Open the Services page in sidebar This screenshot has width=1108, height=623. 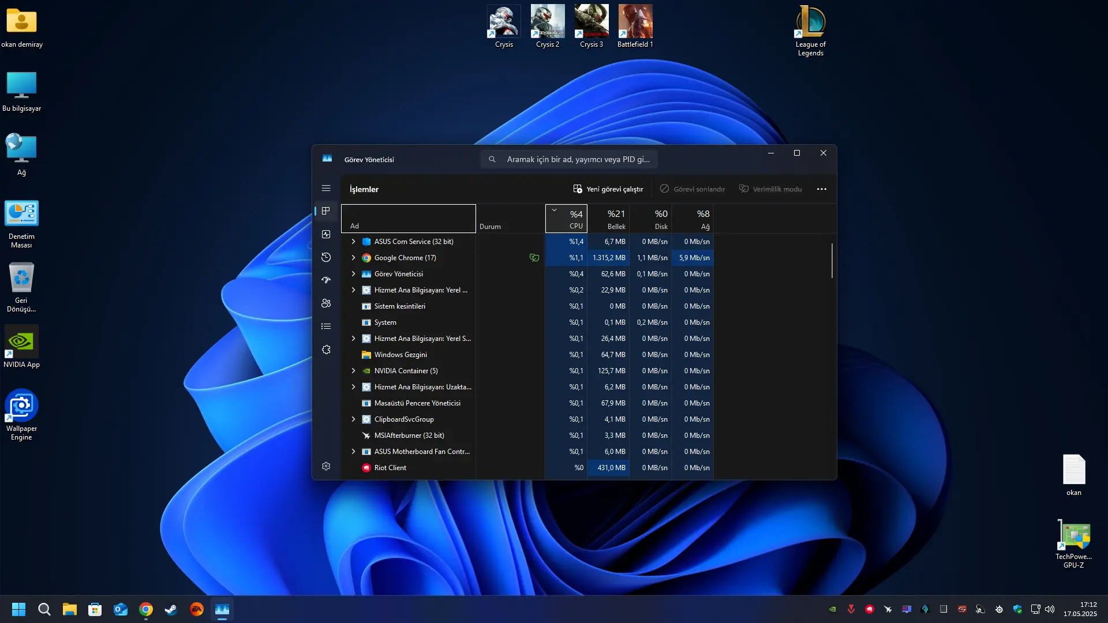pos(326,350)
